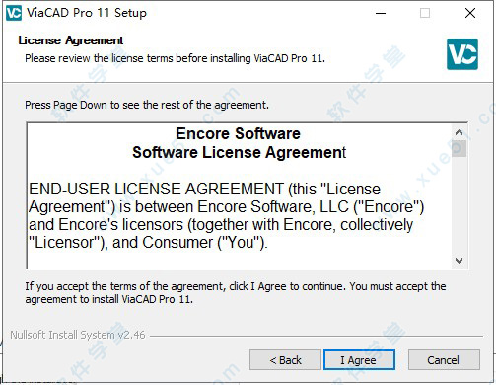Click the Encore Software heading
Image resolution: width=496 pixels, height=385 pixels.
click(x=238, y=133)
